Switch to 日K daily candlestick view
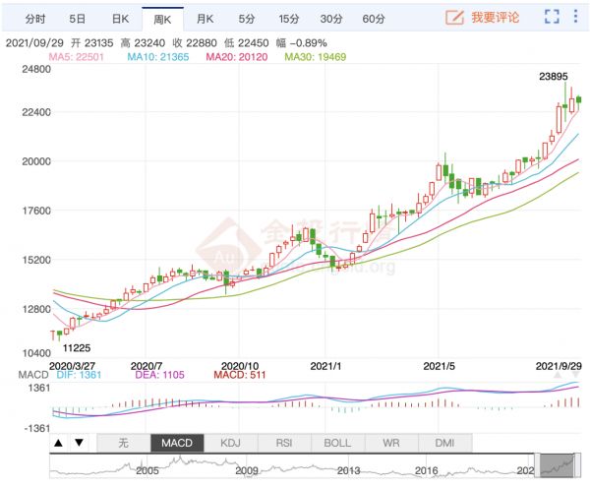This screenshot has width=590, height=488. [118, 19]
